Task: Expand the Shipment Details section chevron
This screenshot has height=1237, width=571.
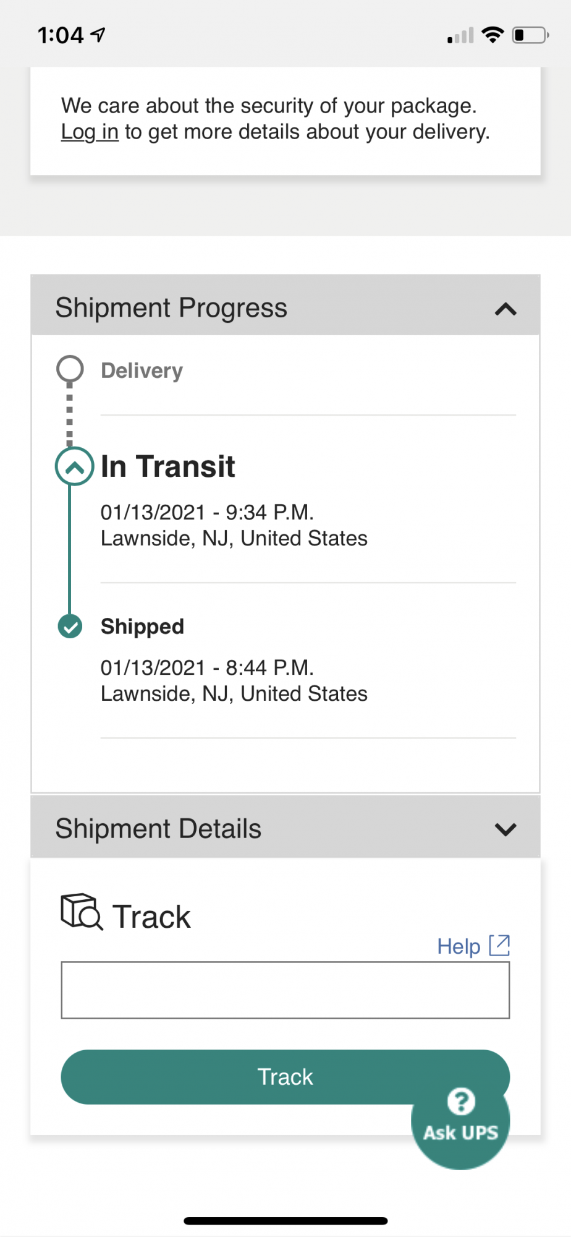Action: point(505,829)
